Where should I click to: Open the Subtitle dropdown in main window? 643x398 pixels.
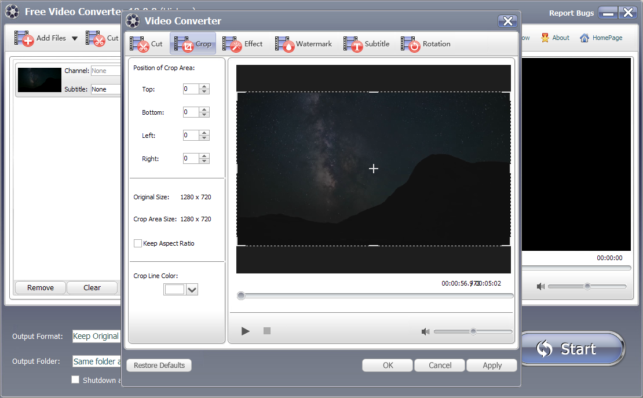pos(106,89)
